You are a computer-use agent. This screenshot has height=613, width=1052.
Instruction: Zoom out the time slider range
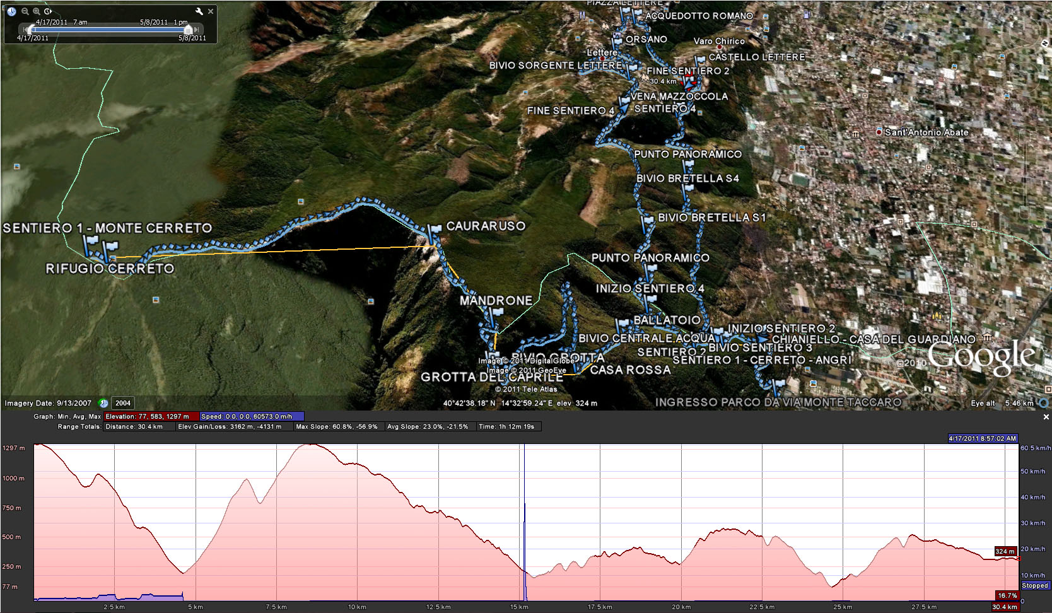click(25, 11)
